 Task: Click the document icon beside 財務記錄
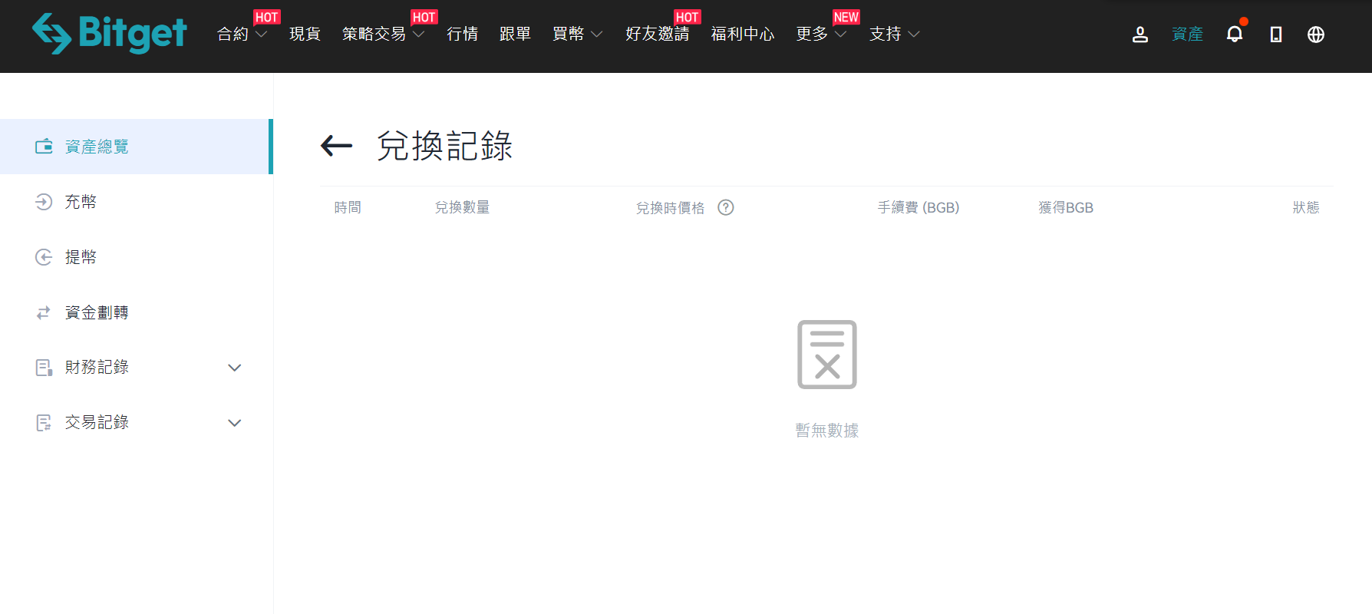(x=44, y=367)
